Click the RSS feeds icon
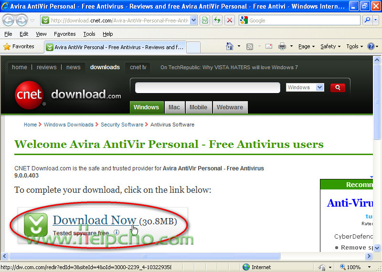 click(x=250, y=46)
